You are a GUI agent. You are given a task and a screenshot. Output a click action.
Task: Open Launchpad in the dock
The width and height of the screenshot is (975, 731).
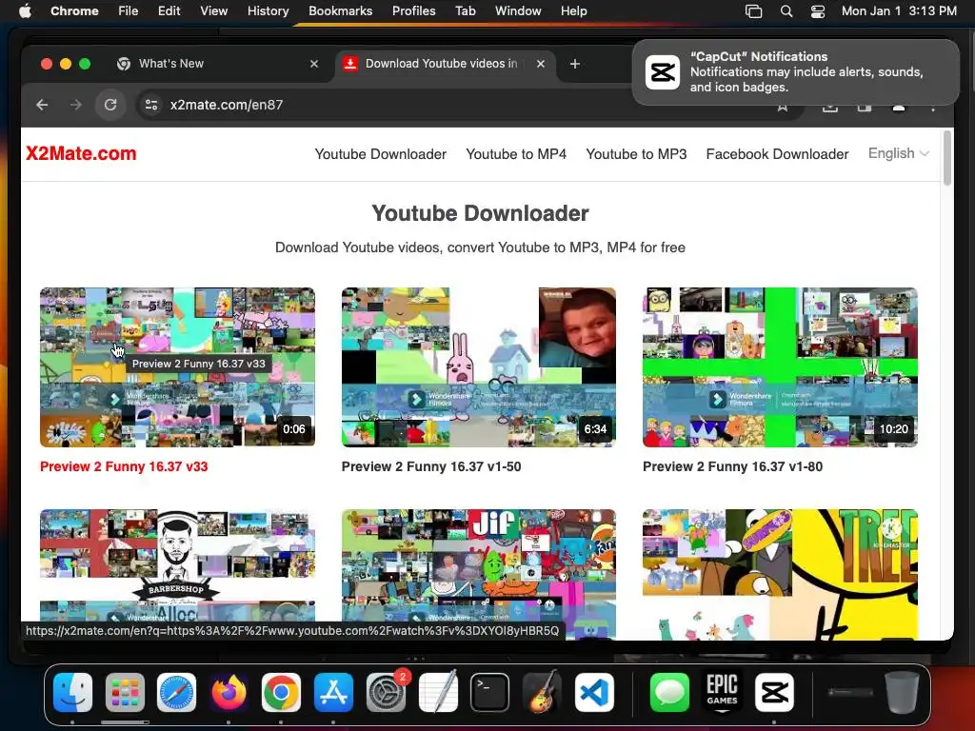(125, 692)
